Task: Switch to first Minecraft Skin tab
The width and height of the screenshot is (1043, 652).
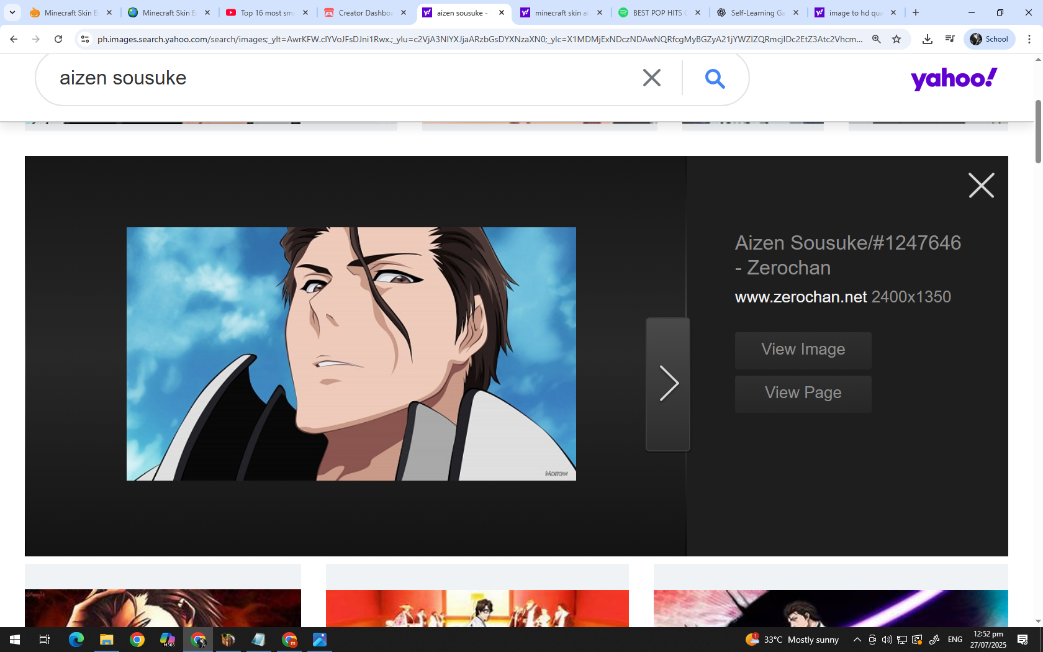Action: tap(71, 12)
